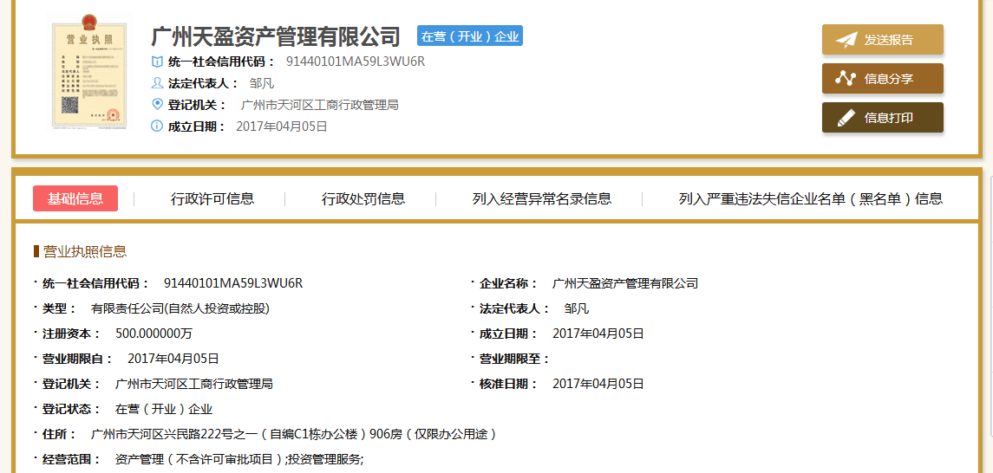
Task: Click header registration authority 广州市天河区工商行政管理局
Action: [x=320, y=105]
